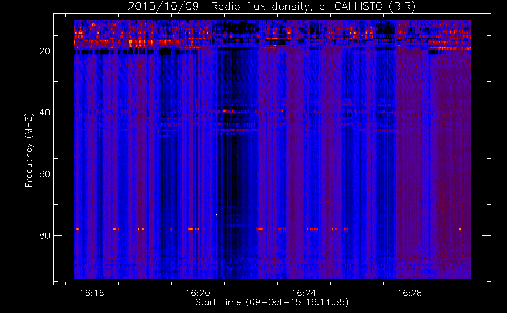The width and height of the screenshot is (507, 313).
Task: Click the '60' frequency tick label
Action: click(x=45, y=174)
